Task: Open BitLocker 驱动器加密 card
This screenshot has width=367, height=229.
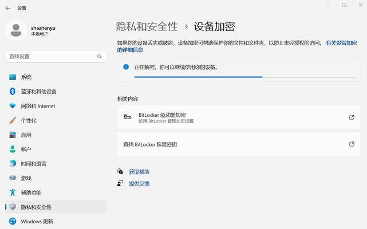Action: [239, 117]
